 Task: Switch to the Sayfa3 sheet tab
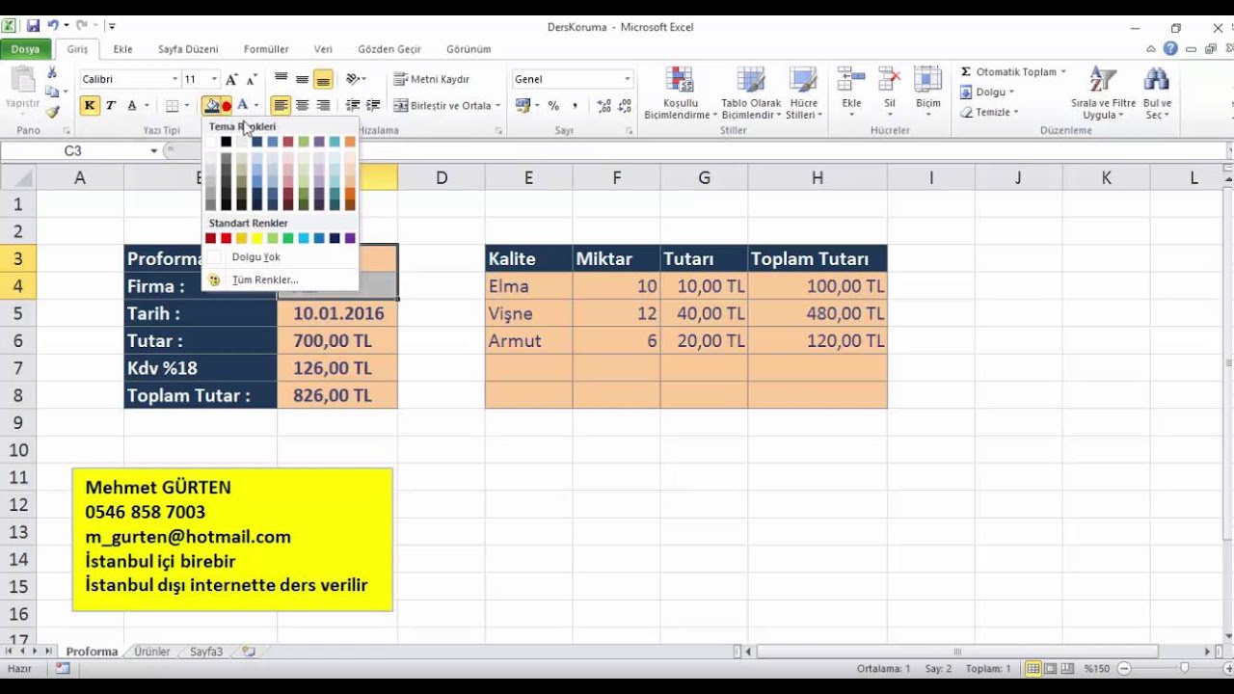pyautogui.click(x=206, y=652)
